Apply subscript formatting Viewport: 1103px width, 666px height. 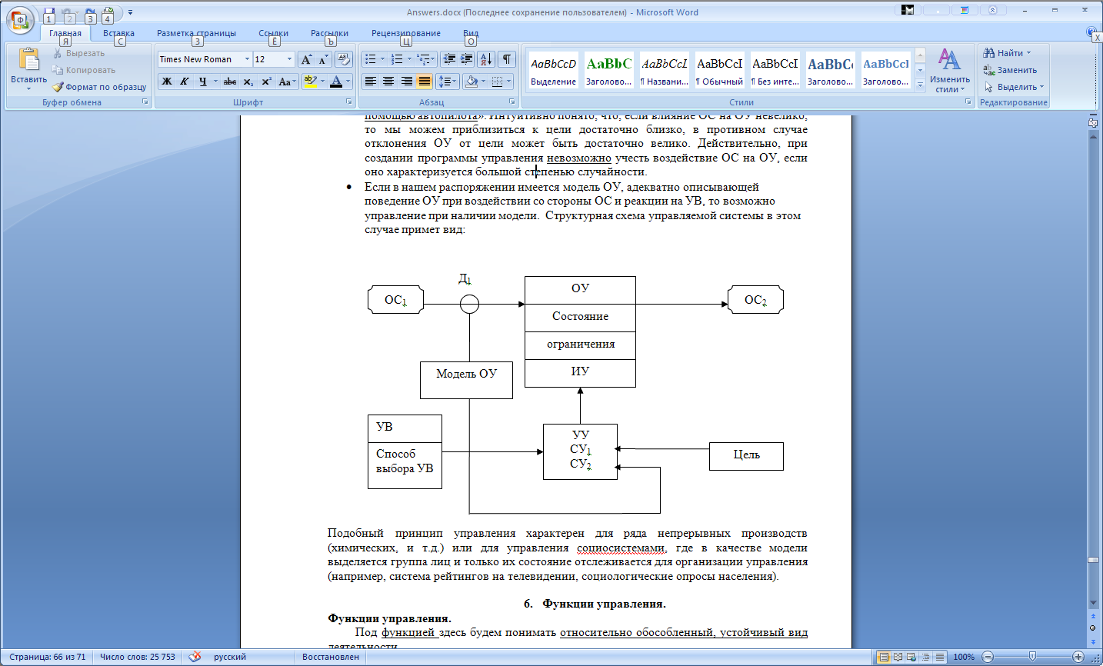click(248, 82)
